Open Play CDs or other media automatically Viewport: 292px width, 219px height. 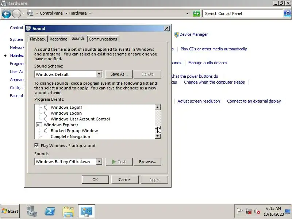coord(214,49)
